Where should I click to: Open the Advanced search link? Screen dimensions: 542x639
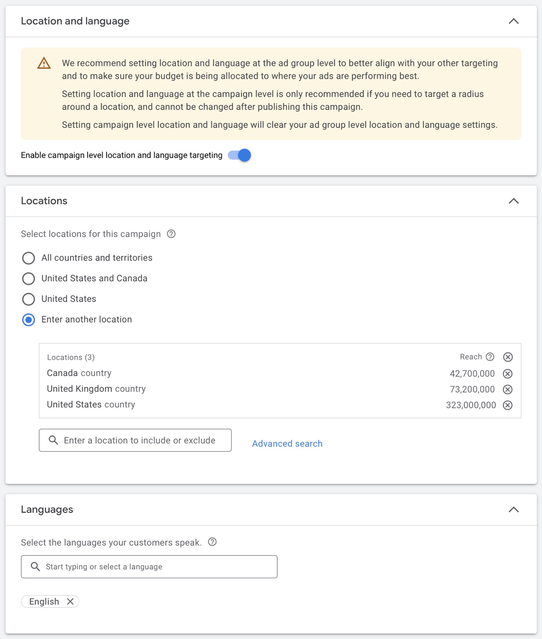pos(287,444)
